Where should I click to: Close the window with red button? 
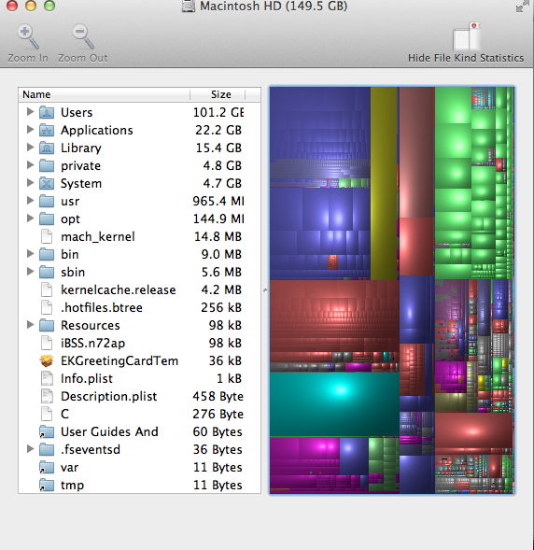[12, 6]
